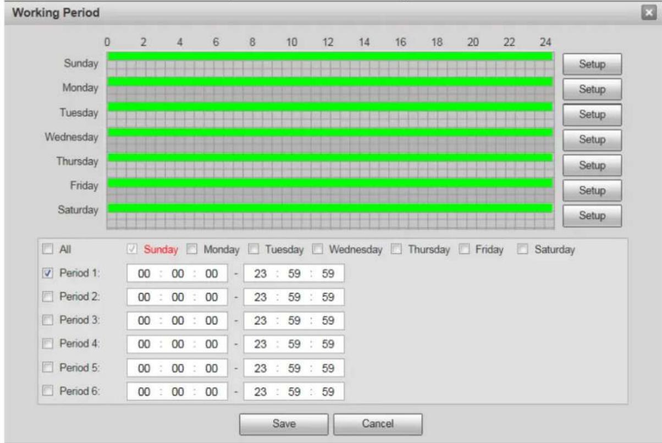Click Period 6 start time field
The width and height of the screenshot is (662, 443).
177,392
